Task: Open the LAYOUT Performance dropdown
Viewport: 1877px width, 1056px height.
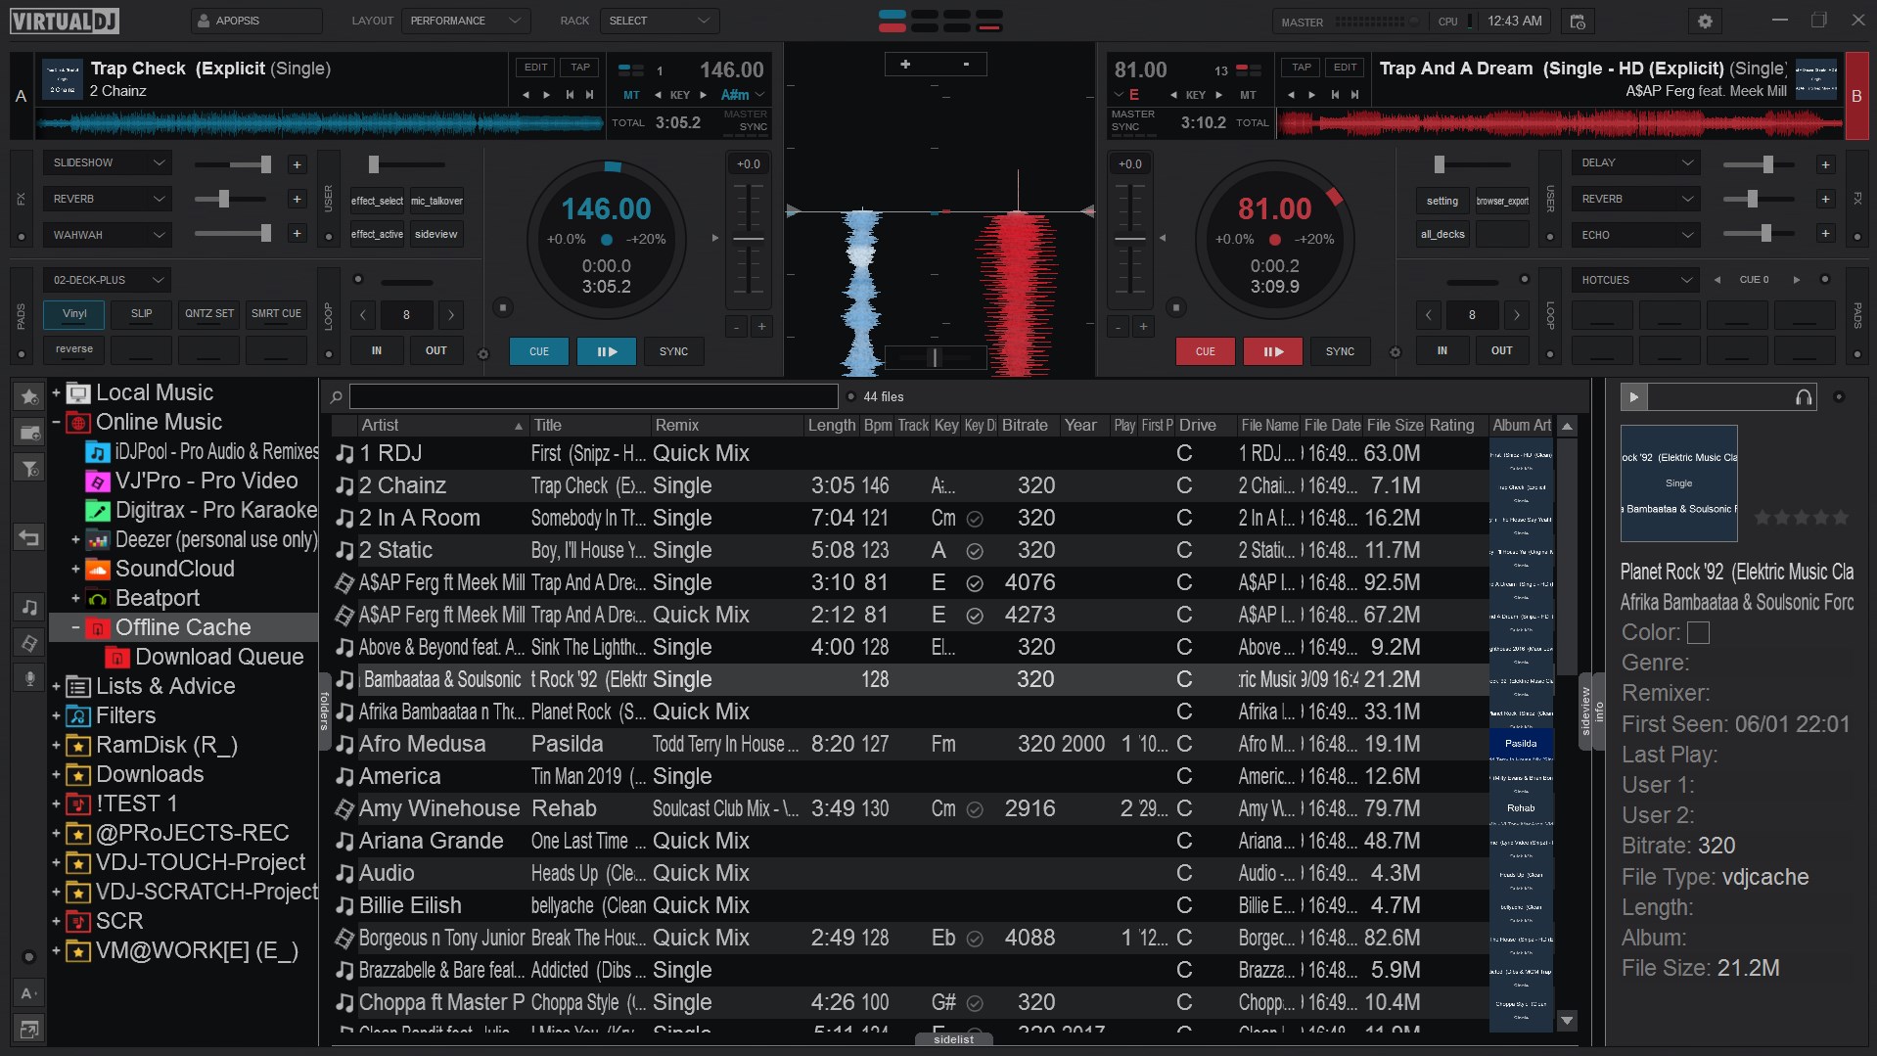Action: [466, 21]
